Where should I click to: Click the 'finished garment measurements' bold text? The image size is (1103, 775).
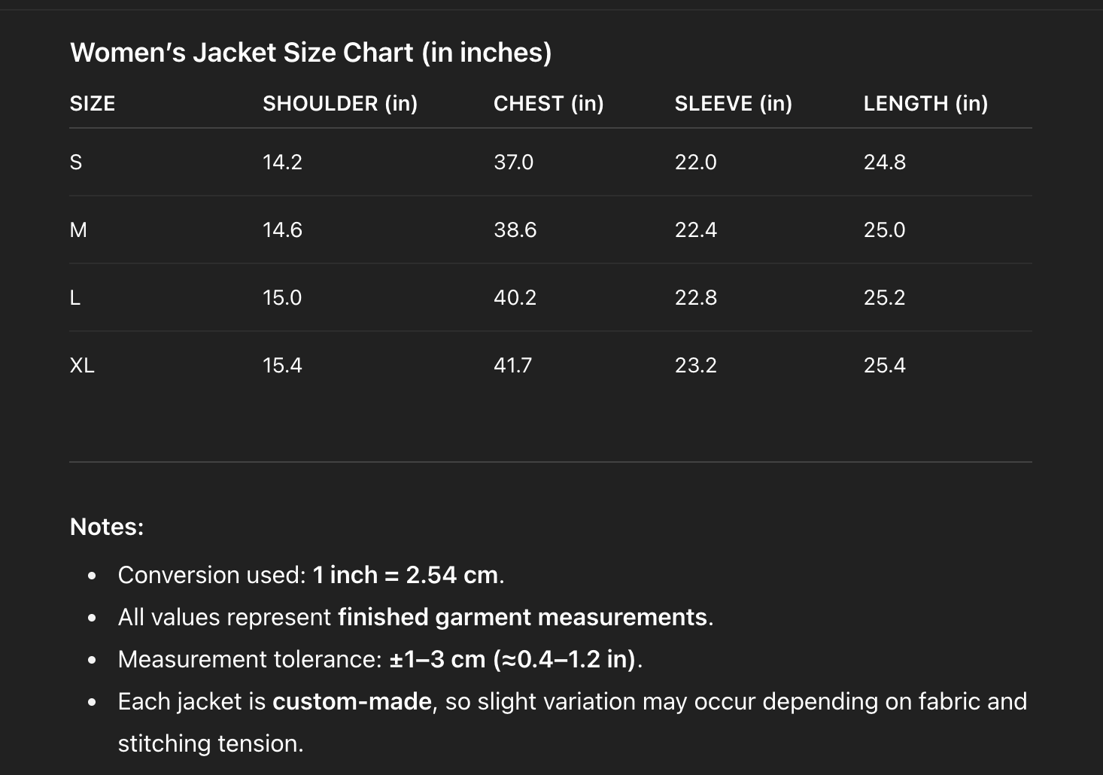(x=522, y=618)
